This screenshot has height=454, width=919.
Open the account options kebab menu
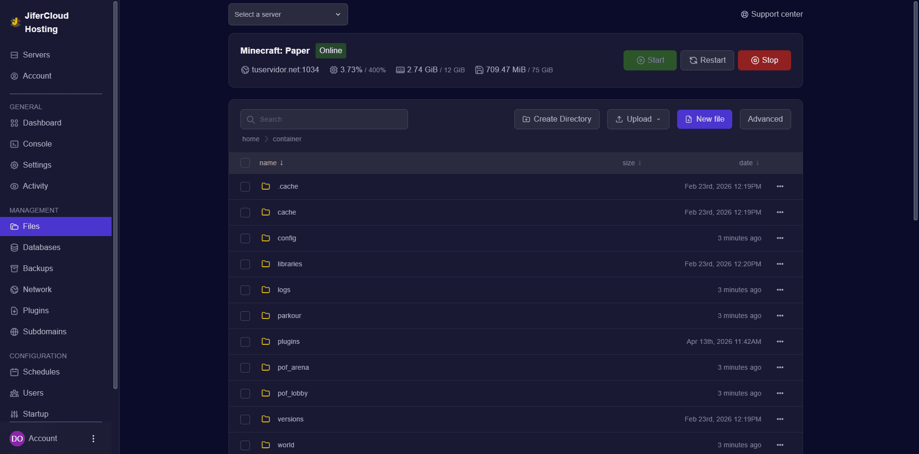[93, 439]
